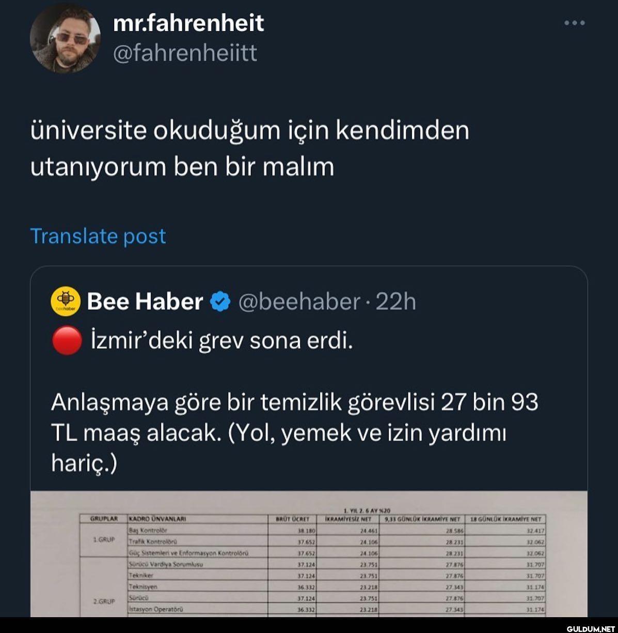618x633 pixels.
Task: Click the blue verified badge beside Bee Haber
Action: click(x=220, y=302)
